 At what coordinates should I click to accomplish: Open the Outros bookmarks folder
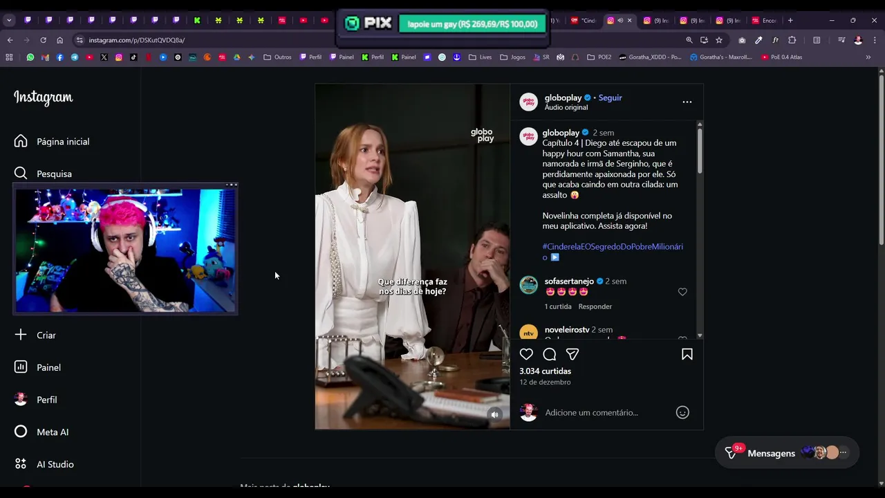(x=277, y=57)
